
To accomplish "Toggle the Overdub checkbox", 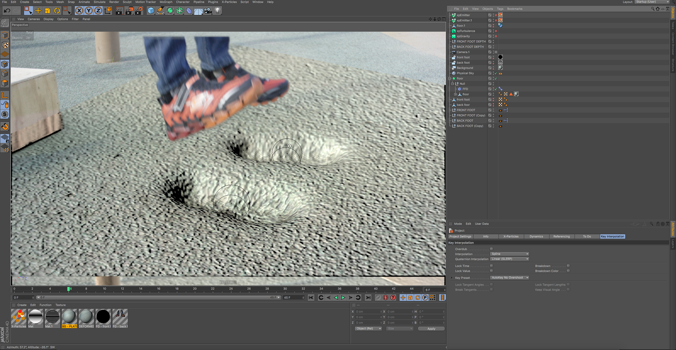I will (x=492, y=249).
